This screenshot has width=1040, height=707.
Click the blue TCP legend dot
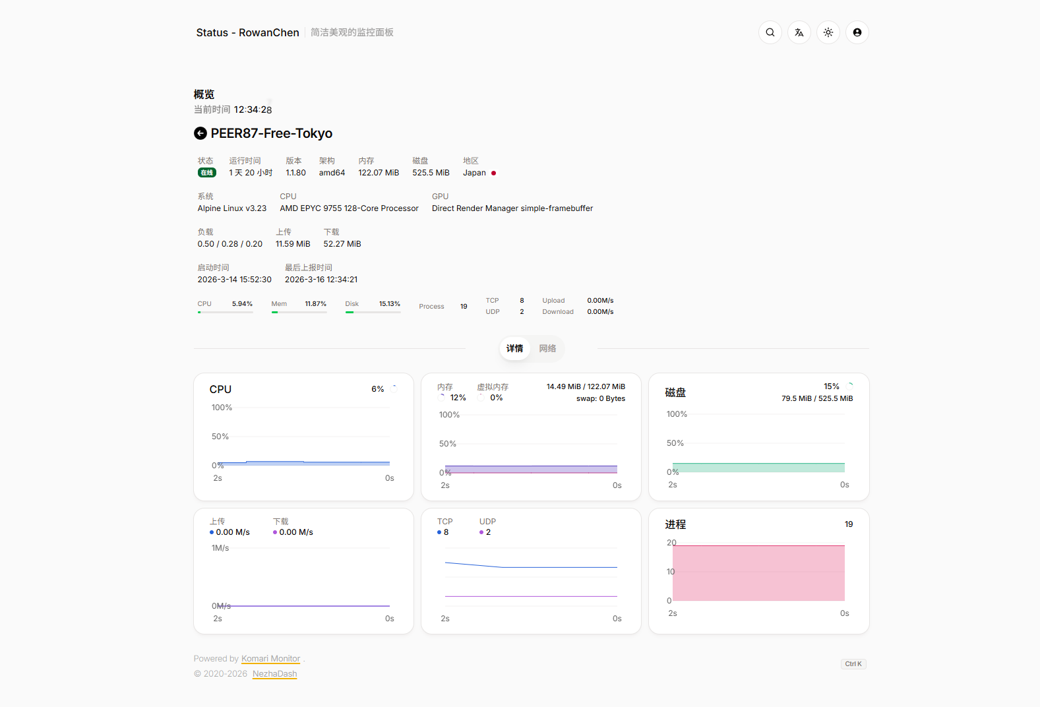439,532
